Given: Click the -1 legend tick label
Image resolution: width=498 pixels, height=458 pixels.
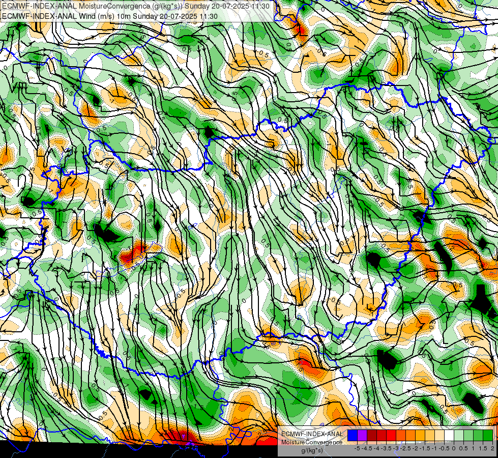Looking at the screenshot, I should (x=434, y=448).
